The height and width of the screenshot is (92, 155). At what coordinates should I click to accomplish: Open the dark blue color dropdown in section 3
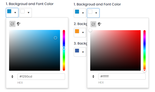[x=80, y=52]
